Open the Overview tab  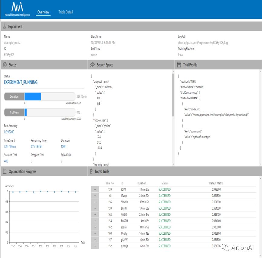pyautogui.click(x=43, y=12)
